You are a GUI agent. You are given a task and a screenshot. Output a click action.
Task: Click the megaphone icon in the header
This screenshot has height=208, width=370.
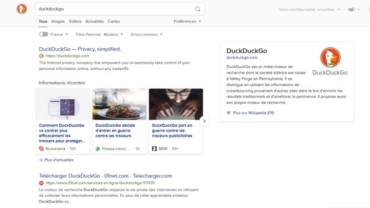click(x=351, y=9)
